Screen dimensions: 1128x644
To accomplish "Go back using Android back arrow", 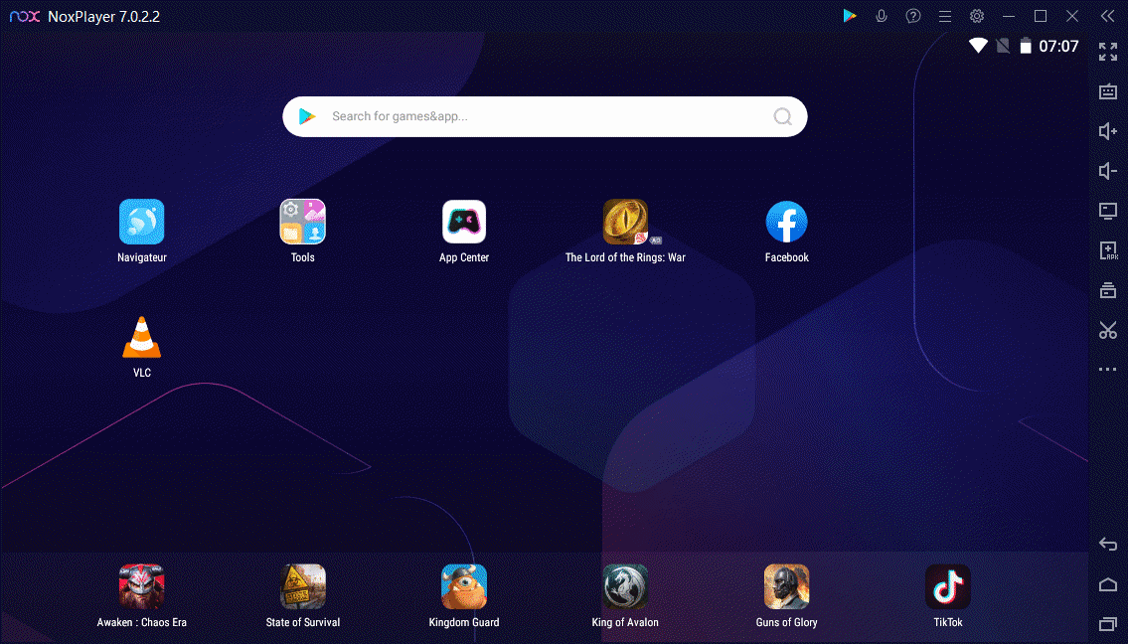I will tap(1108, 545).
